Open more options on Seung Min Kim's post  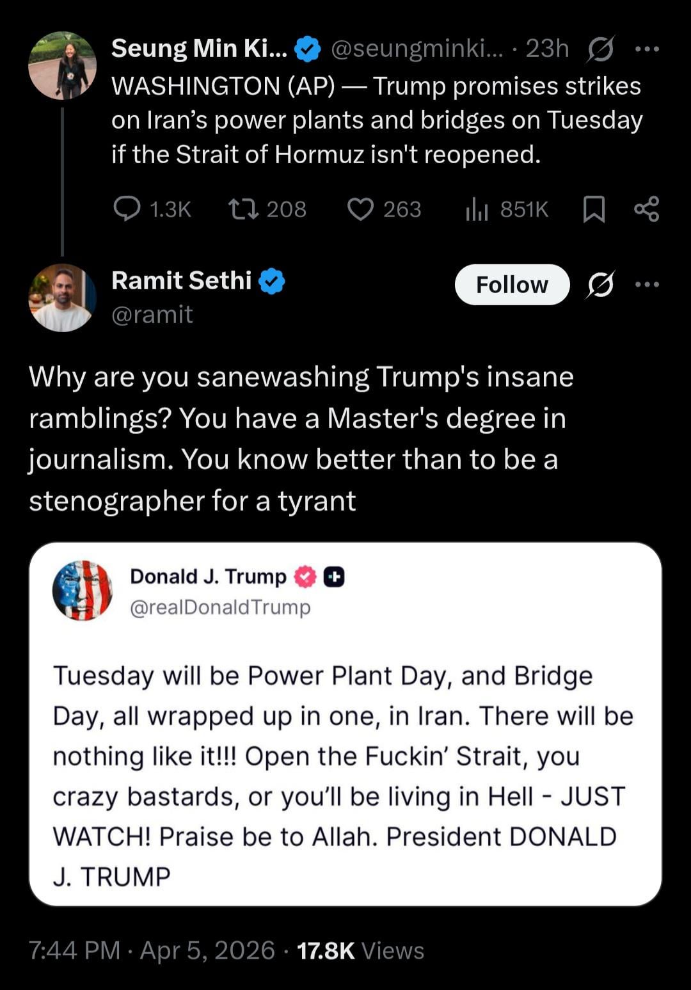click(x=647, y=49)
